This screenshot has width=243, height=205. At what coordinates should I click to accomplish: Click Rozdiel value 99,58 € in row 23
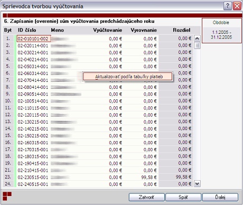coord(183,177)
